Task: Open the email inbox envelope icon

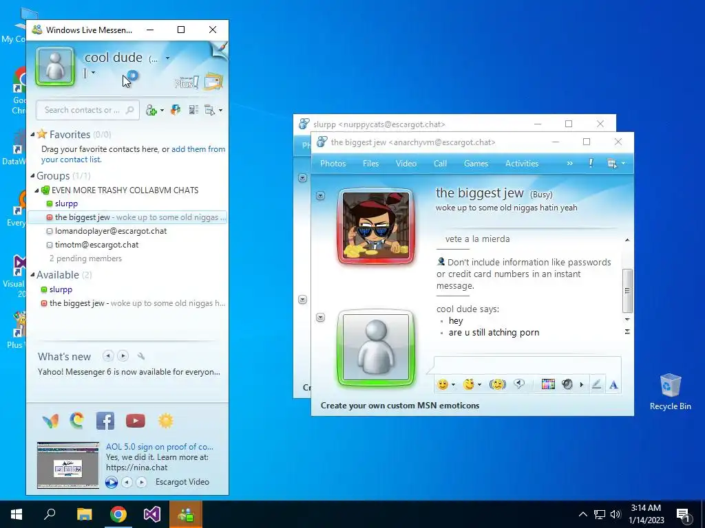Action: (213, 82)
